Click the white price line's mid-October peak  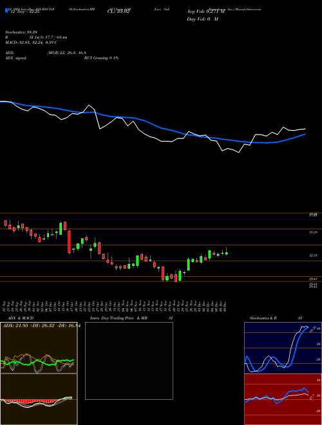pos(89,105)
